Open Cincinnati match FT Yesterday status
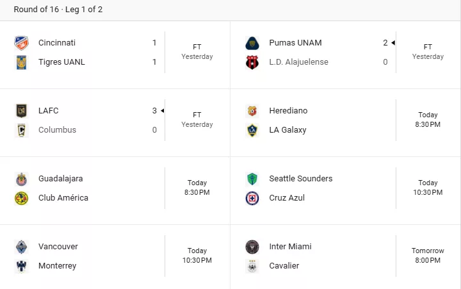This screenshot has width=461, height=289. (x=197, y=52)
